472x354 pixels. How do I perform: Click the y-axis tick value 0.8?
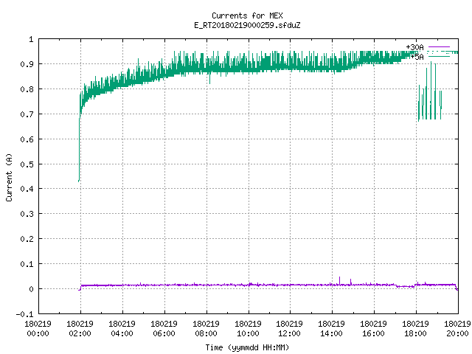point(27,89)
